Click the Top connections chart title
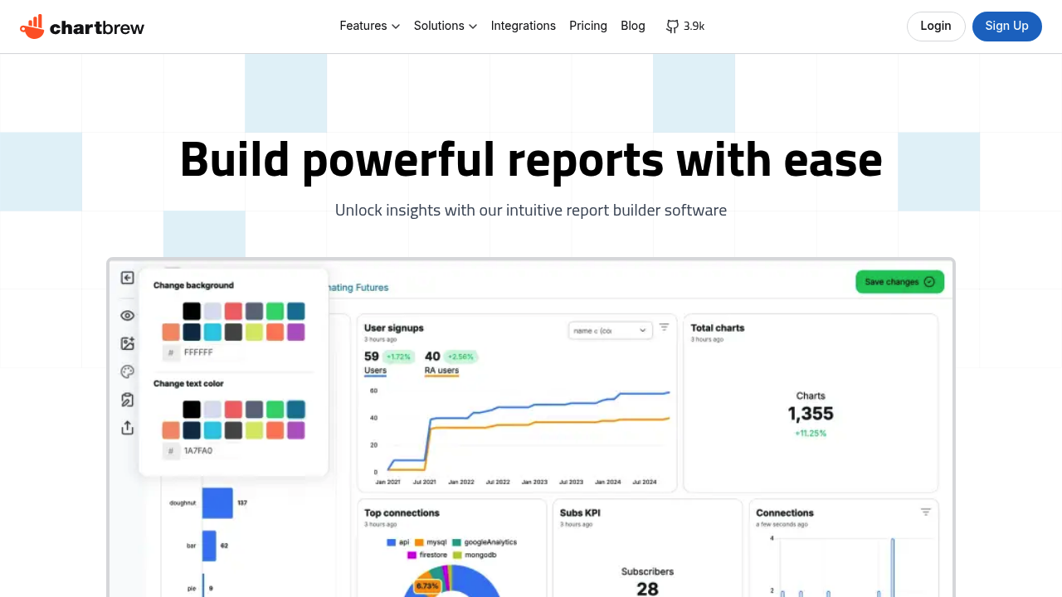1062x597 pixels. point(402,512)
